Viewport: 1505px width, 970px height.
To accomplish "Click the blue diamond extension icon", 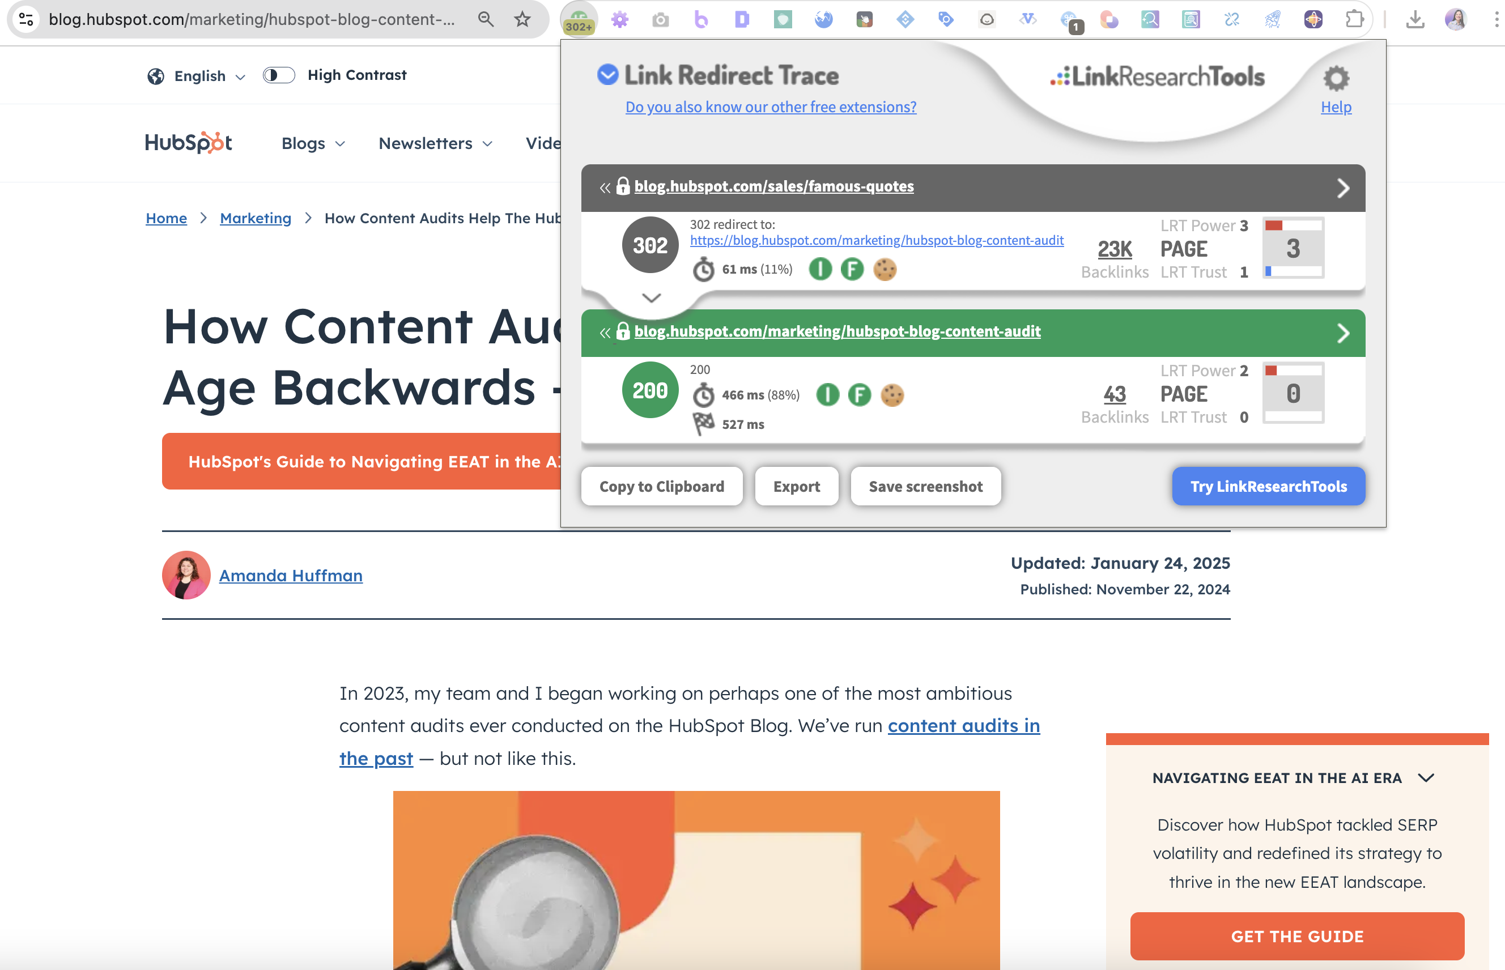I will pyautogui.click(x=905, y=19).
